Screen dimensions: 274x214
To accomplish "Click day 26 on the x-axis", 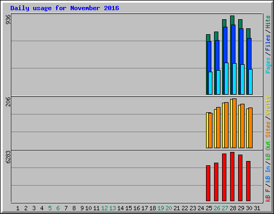I will (217, 208).
